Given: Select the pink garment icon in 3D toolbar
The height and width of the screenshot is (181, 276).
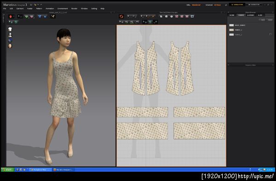Looking at the screenshot, I should click(x=32, y=17).
